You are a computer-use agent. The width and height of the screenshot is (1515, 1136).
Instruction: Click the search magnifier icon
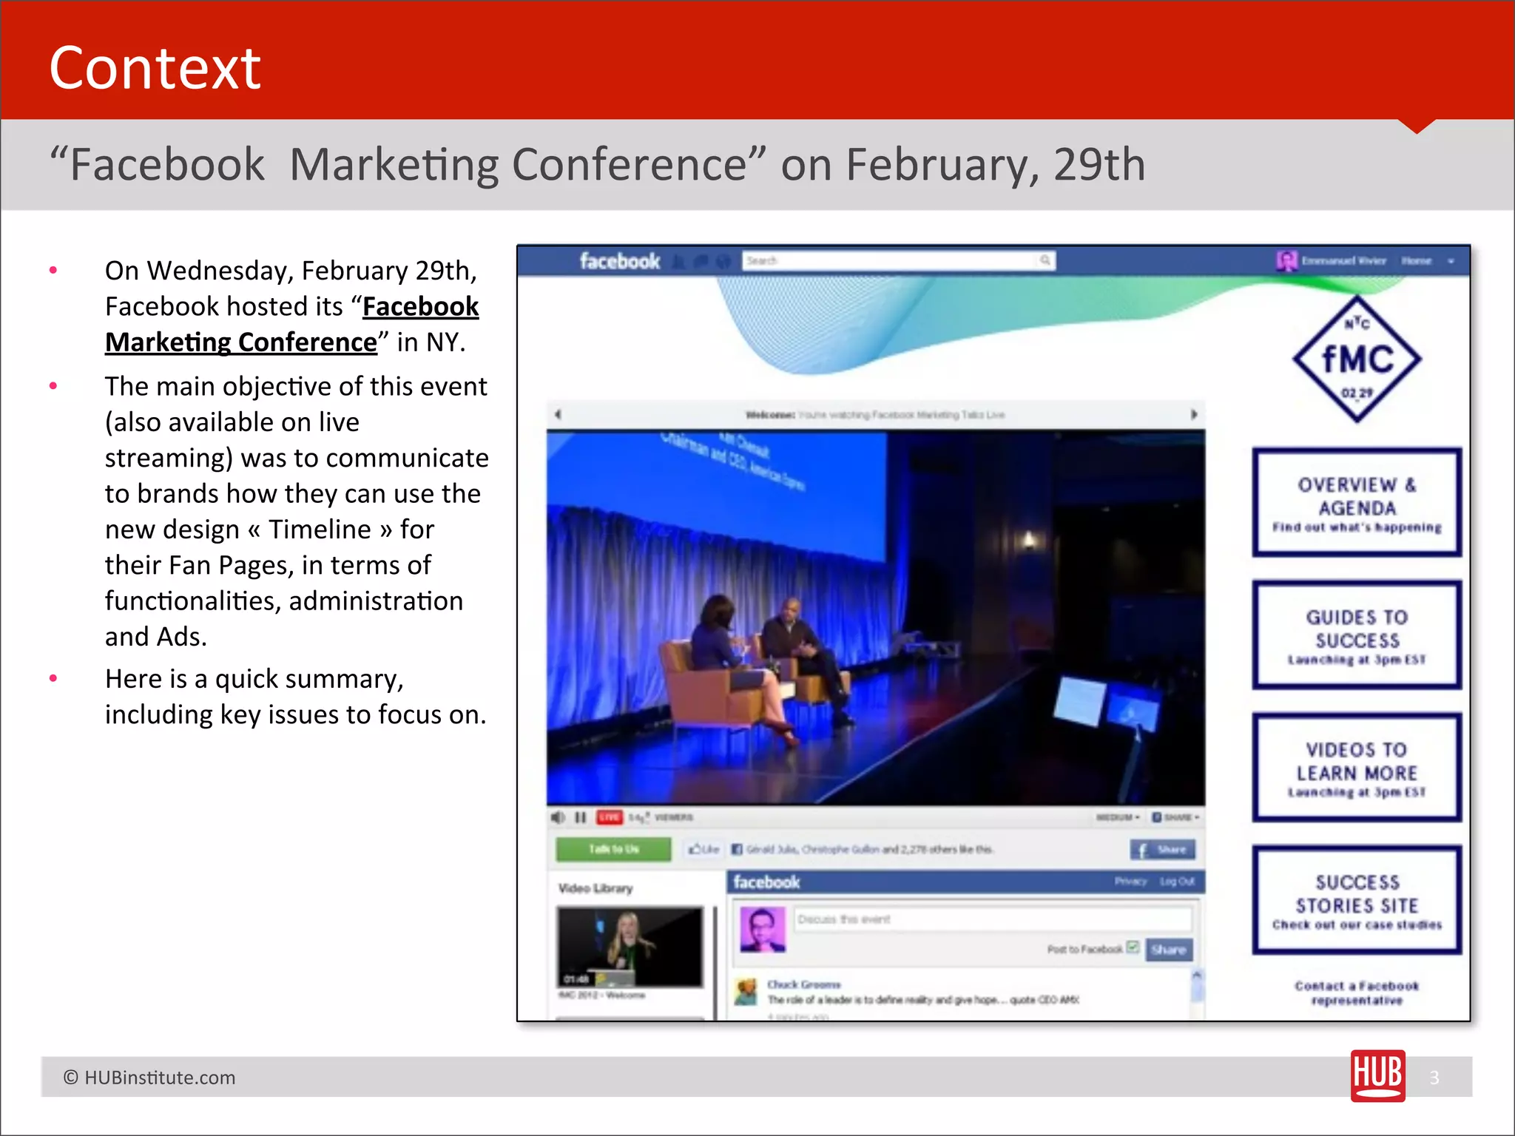[1045, 260]
